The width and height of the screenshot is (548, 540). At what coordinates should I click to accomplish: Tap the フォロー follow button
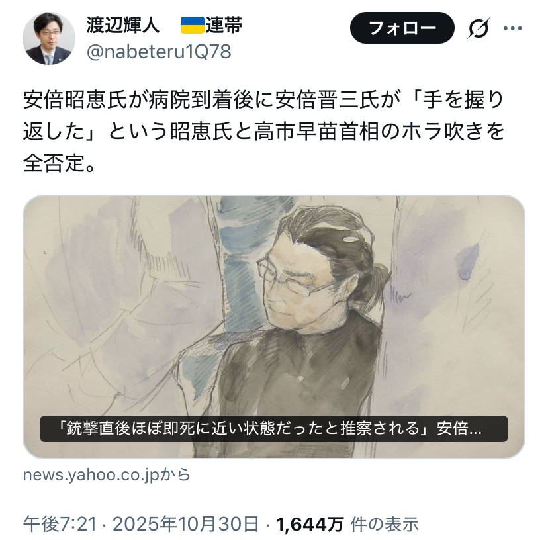(x=402, y=28)
